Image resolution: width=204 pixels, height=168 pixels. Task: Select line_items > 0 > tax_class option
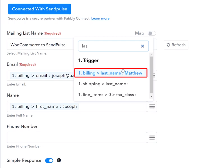coord(107,95)
